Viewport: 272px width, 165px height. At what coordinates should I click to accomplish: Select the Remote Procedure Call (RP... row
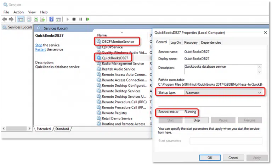[x=122, y=108]
